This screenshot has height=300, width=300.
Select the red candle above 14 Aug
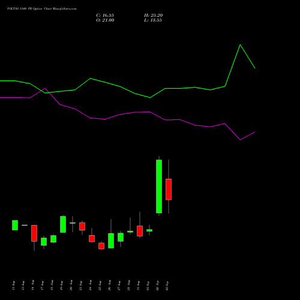click(x=34, y=233)
